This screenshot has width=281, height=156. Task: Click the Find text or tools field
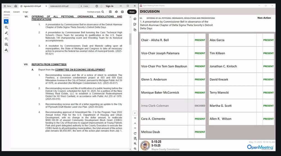[94, 12]
